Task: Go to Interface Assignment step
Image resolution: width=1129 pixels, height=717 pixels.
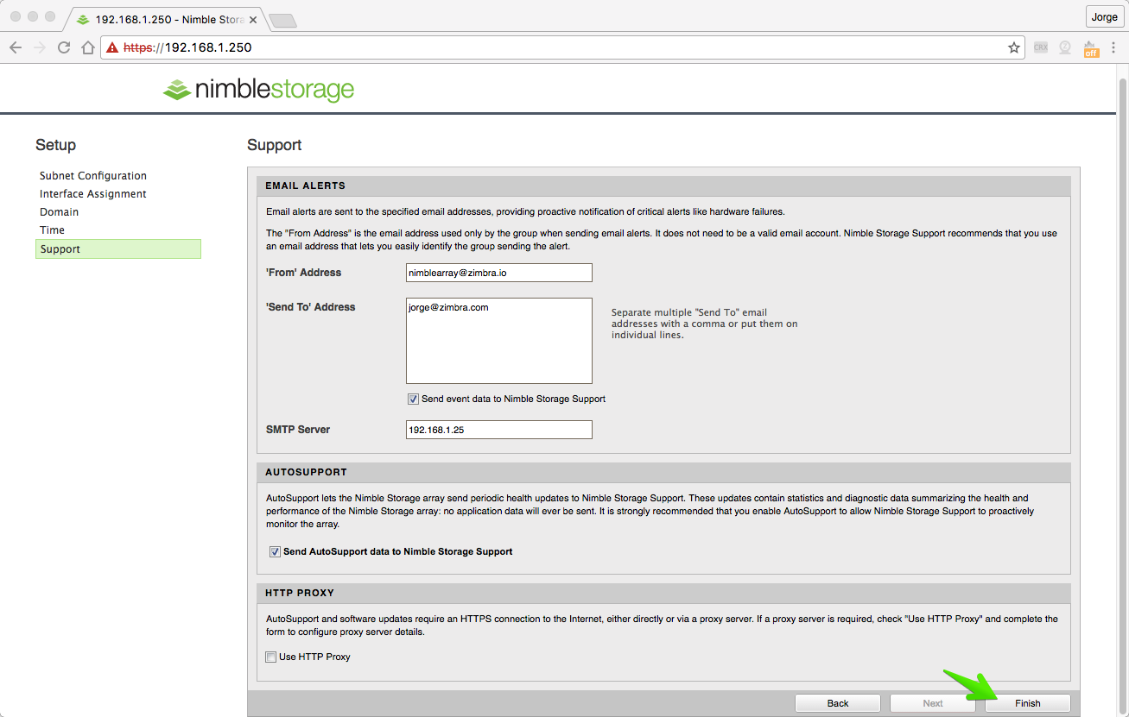Action: tap(93, 193)
